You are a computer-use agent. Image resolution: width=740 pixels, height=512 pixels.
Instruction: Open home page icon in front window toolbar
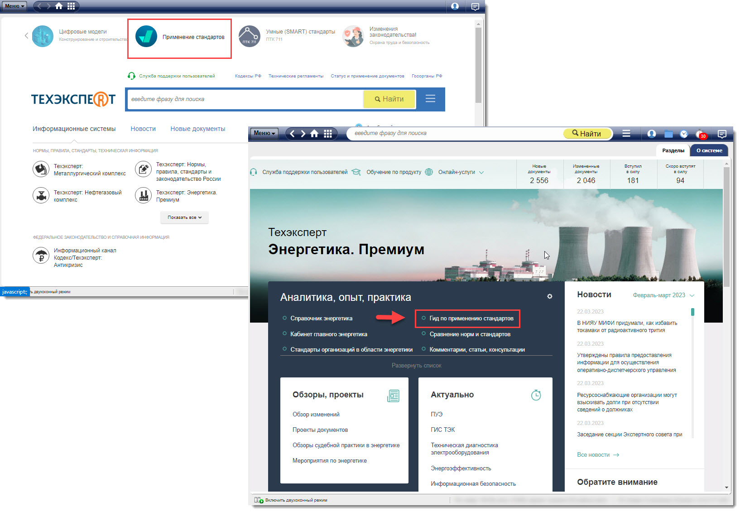pyautogui.click(x=314, y=134)
